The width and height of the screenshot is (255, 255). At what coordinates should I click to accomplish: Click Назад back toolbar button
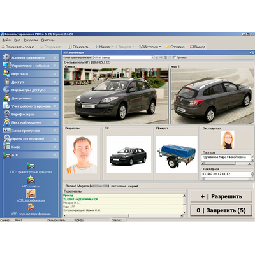click(x=103, y=47)
